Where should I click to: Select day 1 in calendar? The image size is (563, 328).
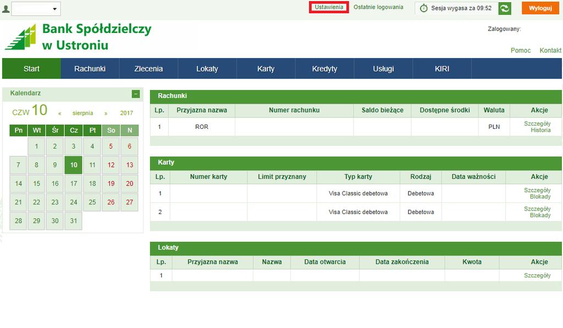36,146
